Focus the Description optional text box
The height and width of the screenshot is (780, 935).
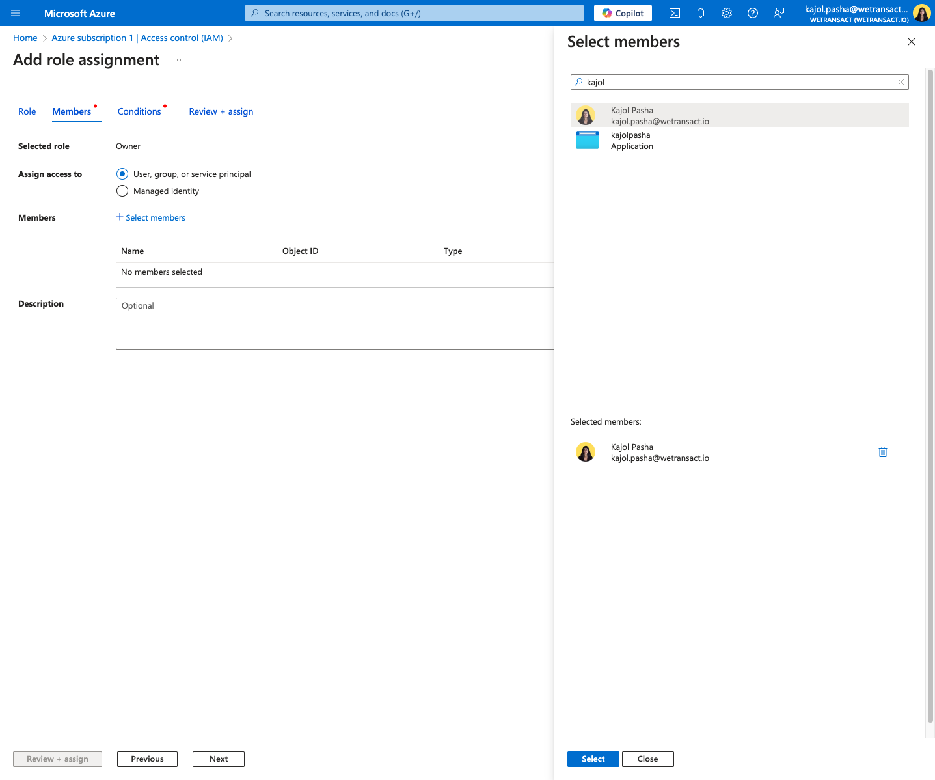335,324
